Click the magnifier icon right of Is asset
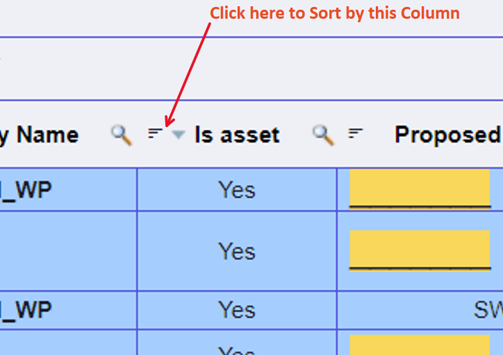This screenshot has width=503, height=355. (x=323, y=135)
